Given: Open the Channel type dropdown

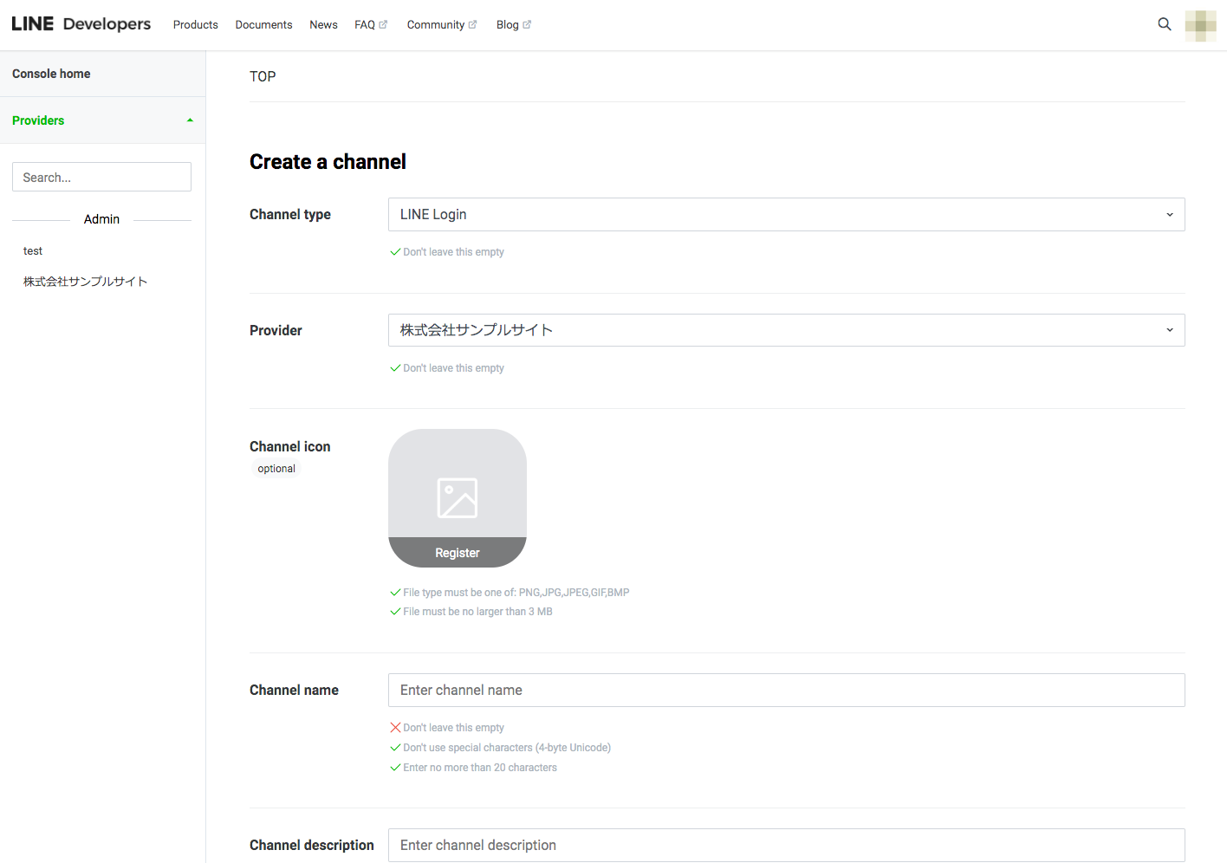Looking at the screenshot, I should click(786, 215).
